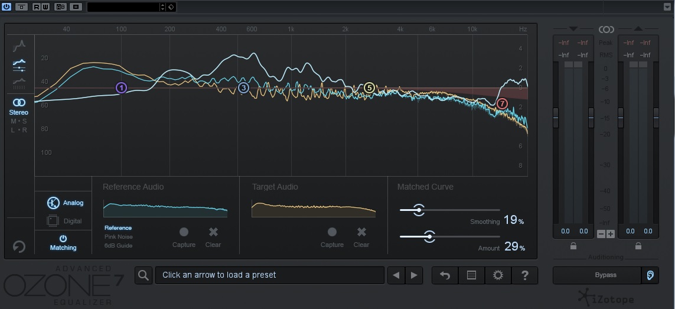The height and width of the screenshot is (309, 675).
Task: Load the next preset with right arrow
Action: (x=414, y=275)
